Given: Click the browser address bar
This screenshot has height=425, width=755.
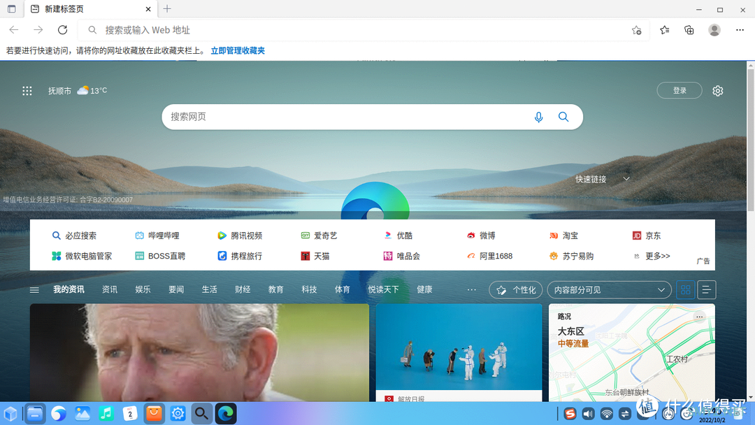Looking at the screenshot, I should [x=364, y=30].
